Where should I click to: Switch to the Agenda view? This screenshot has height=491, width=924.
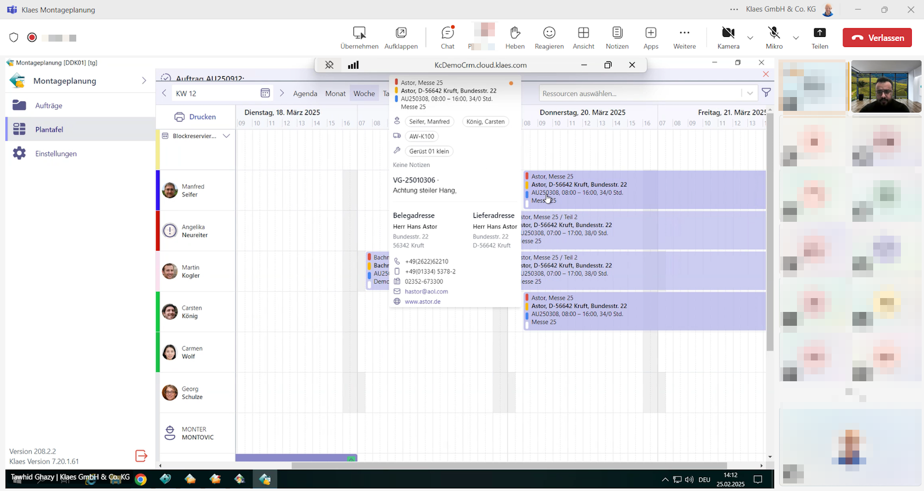point(305,94)
